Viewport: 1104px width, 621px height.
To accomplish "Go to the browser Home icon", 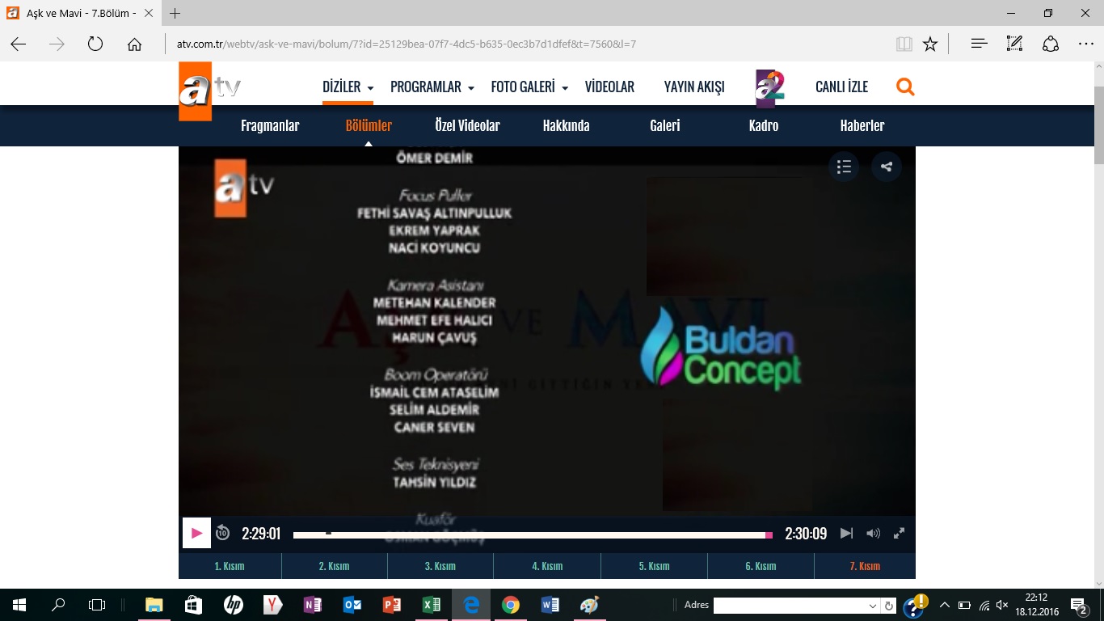I will tap(134, 44).
